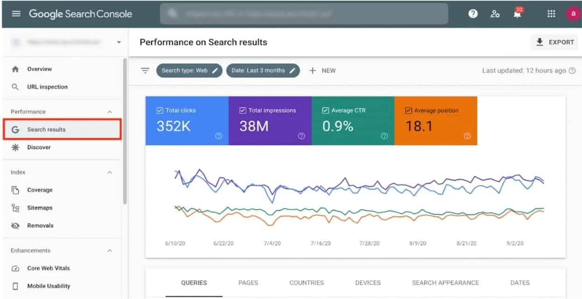This screenshot has height=299, width=582.
Task: Switch to the Countries tab
Action: [x=307, y=283]
